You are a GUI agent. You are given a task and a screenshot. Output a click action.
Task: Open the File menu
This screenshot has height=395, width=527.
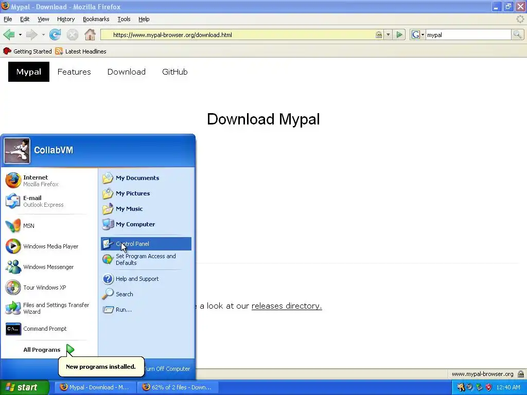click(x=8, y=19)
